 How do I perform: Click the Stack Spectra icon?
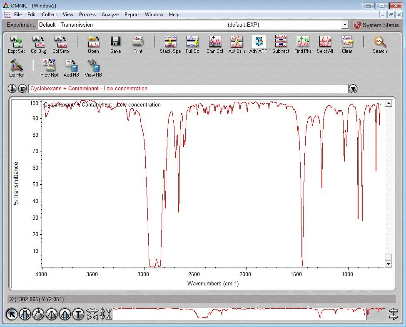[170, 44]
